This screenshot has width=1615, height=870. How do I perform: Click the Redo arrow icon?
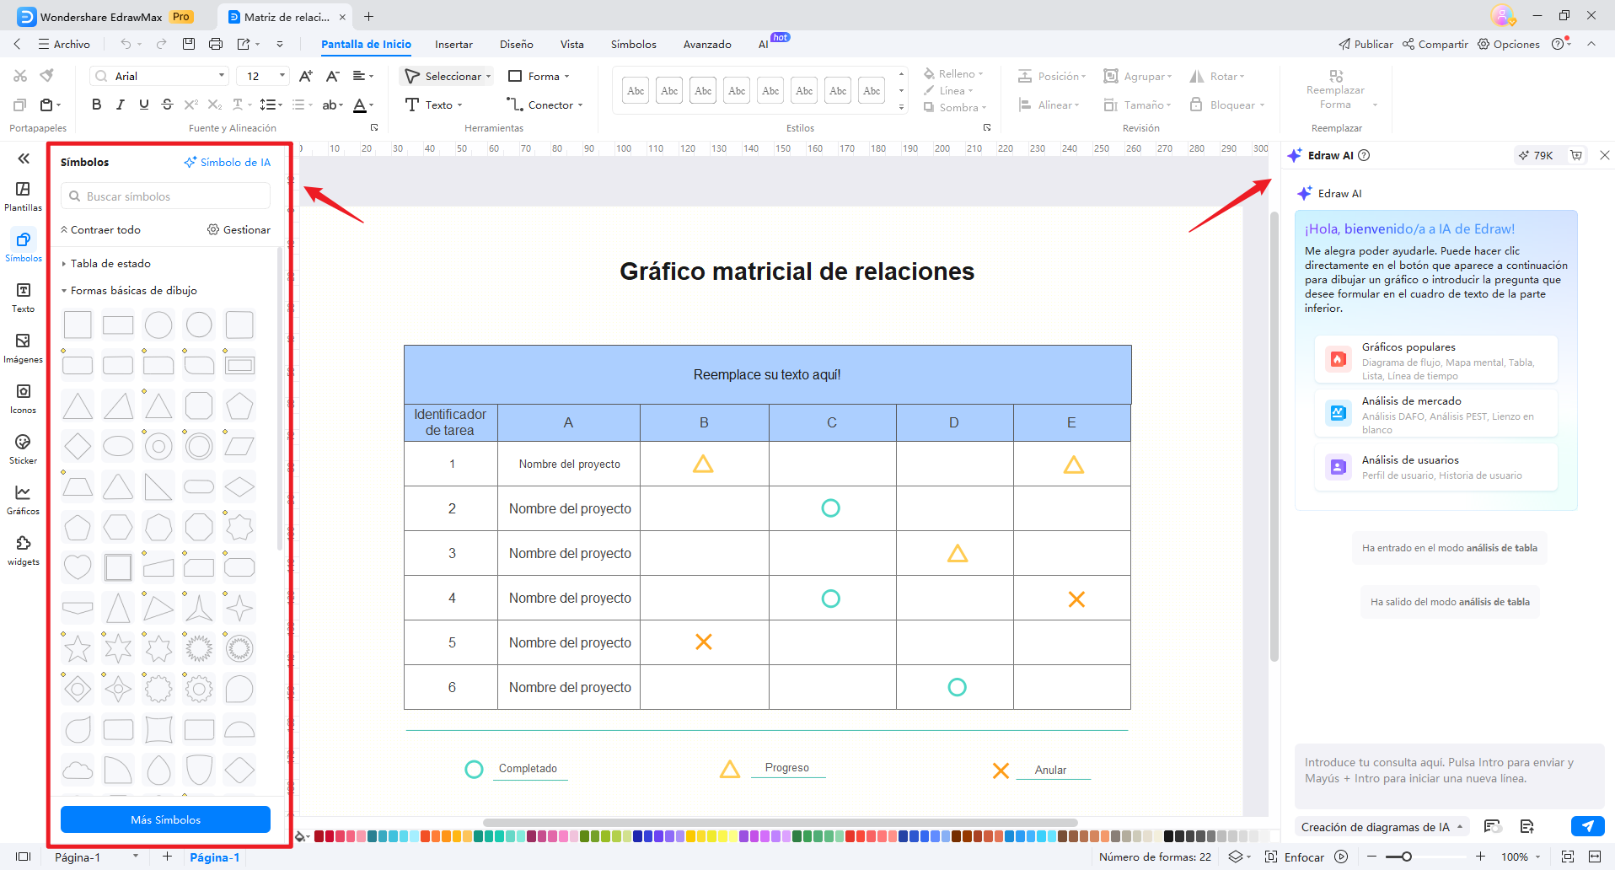pyautogui.click(x=161, y=44)
